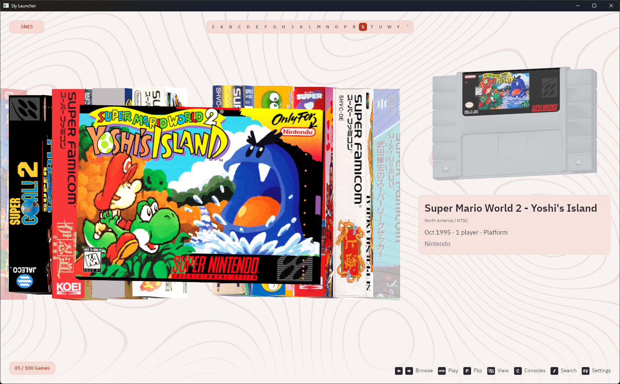Click the 85 / 100 Games counter

32,368
